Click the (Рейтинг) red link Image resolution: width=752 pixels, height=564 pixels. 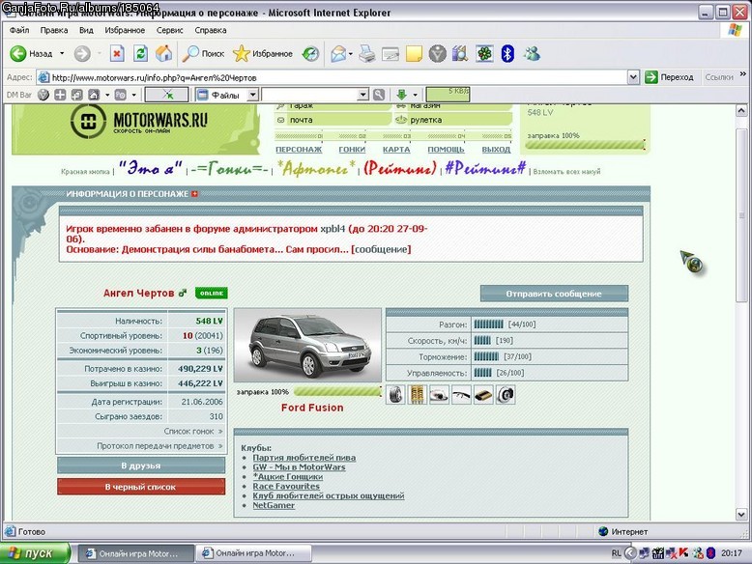tap(400, 169)
